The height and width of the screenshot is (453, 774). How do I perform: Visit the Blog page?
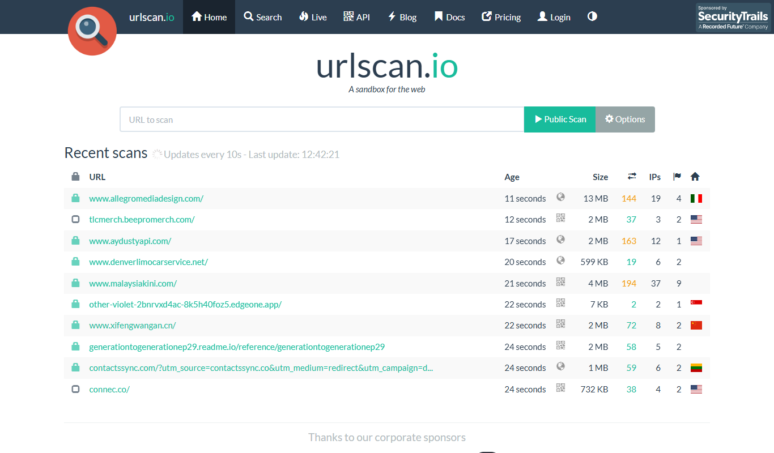402,17
